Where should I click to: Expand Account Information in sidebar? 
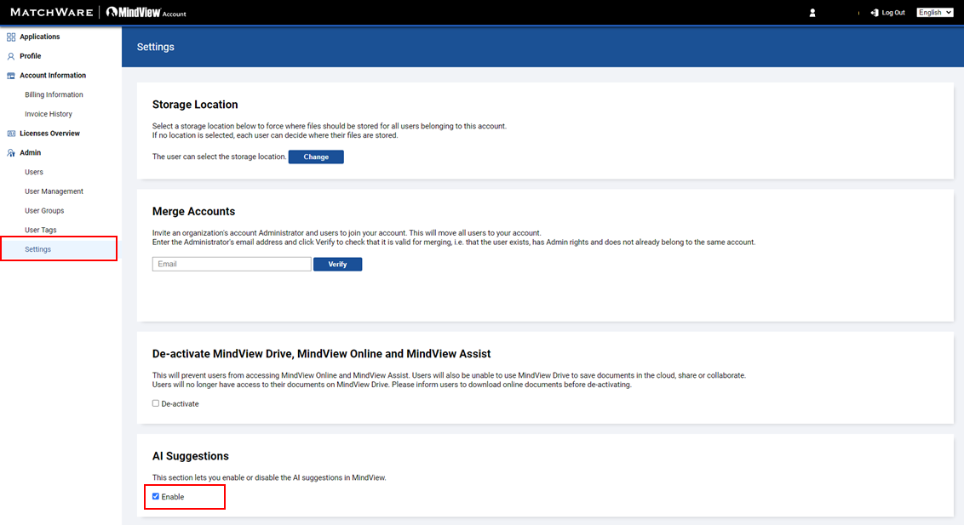[x=54, y=75]
